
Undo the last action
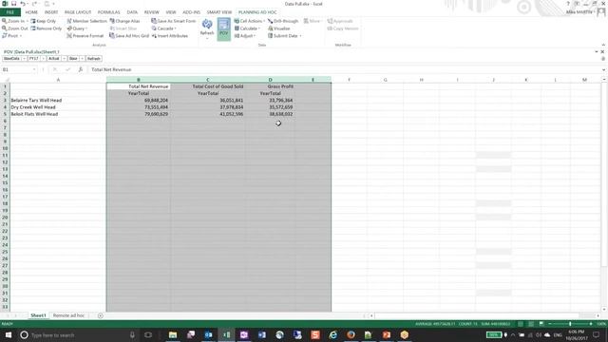(23, 4)
